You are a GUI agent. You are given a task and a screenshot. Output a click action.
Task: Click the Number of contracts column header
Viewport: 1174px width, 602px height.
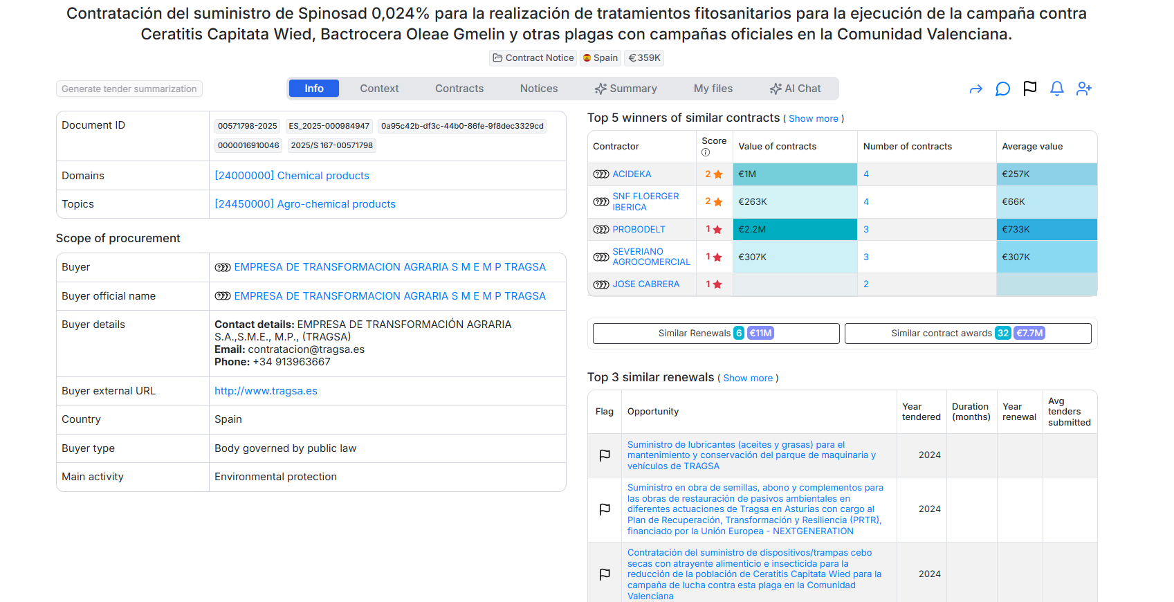point(907,147)
